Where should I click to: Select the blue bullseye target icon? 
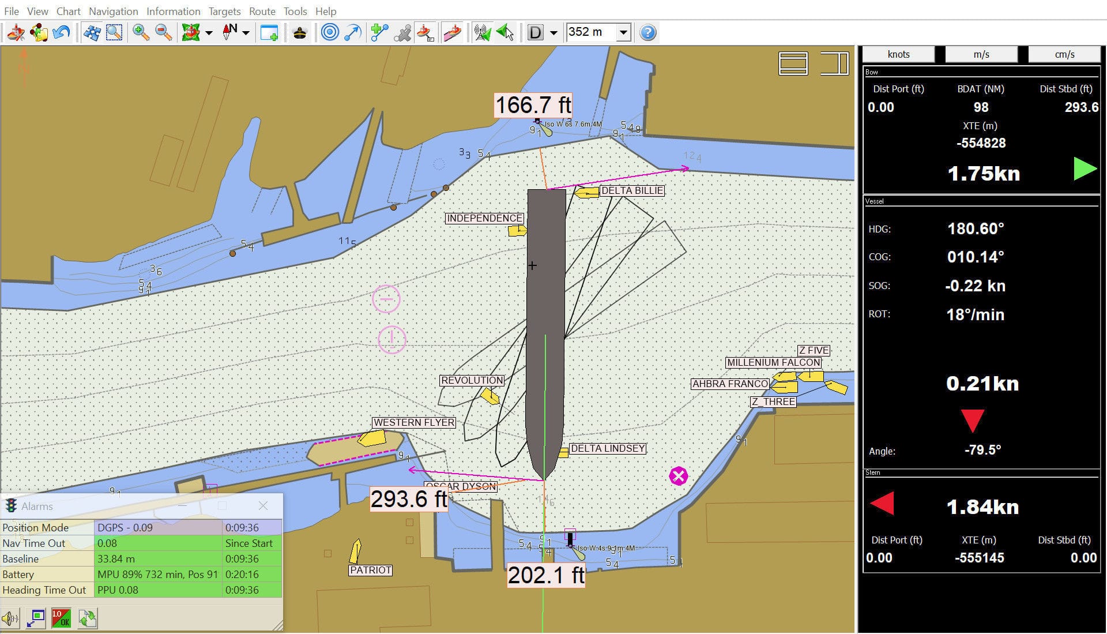(x=329, y=32)
